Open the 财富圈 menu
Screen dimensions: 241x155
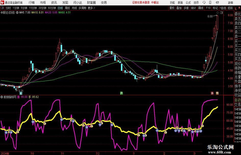[x=92, y=3]
